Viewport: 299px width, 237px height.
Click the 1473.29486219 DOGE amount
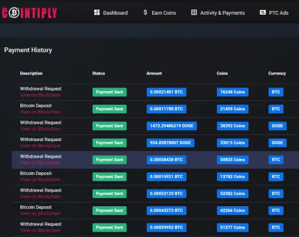click(172, 126)
